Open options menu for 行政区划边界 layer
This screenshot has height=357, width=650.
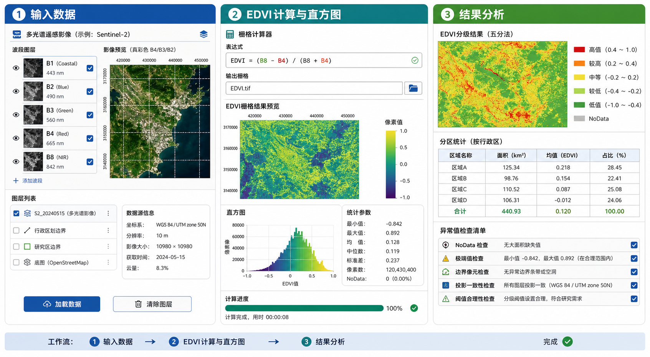(108, 231)
